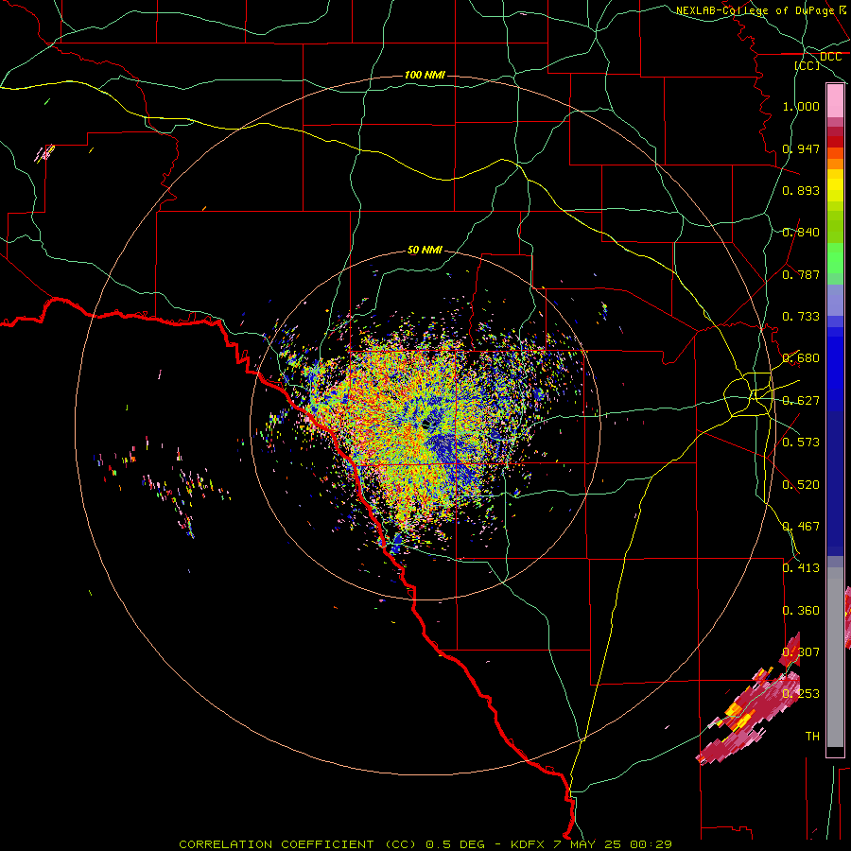Image resolution: width=851 pixels, height=851 pixels.
Task: Select the 0.360 value on the scale
Action: pos(801,611)
